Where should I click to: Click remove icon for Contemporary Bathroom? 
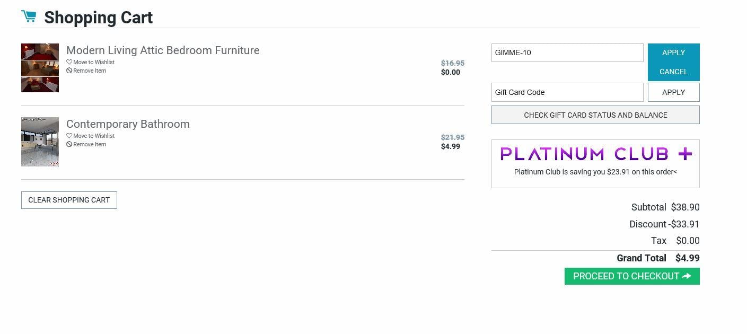[x=69, y=144]
